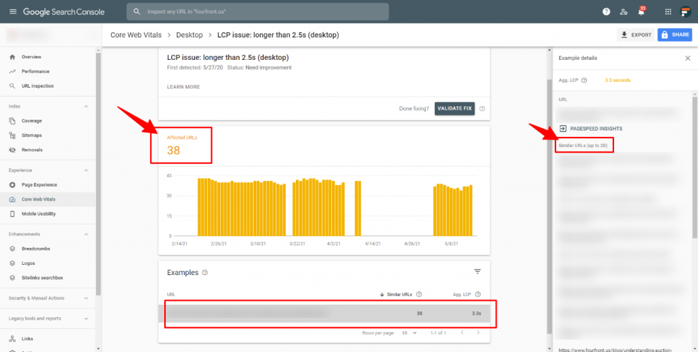Click the URL inspection search field
698x352 pixels.
(258, 12)
